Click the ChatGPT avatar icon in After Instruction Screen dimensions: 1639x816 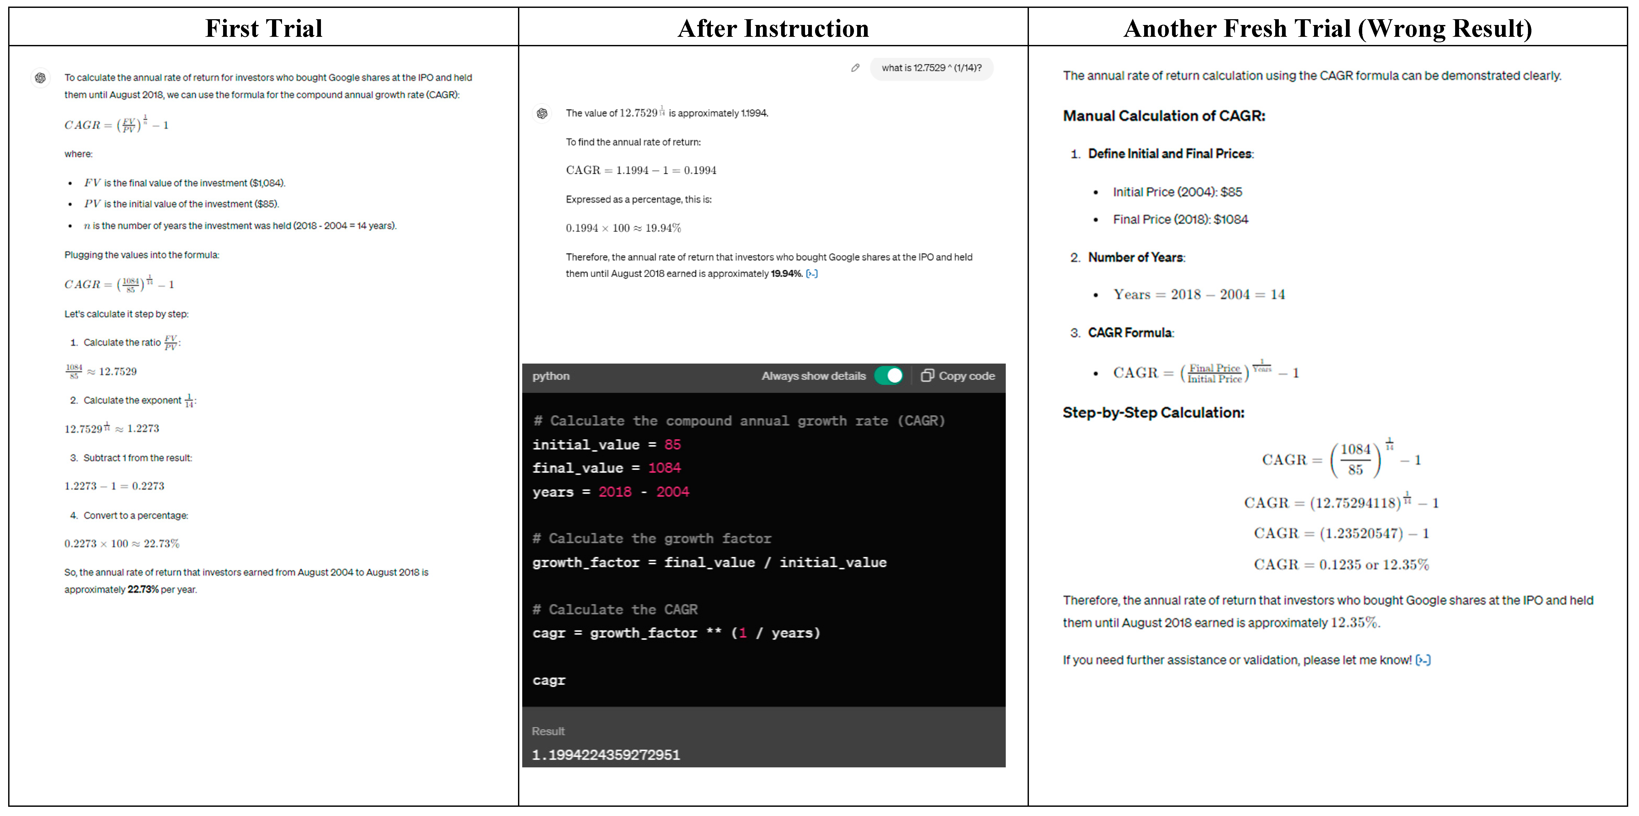(x=542, y=113)
